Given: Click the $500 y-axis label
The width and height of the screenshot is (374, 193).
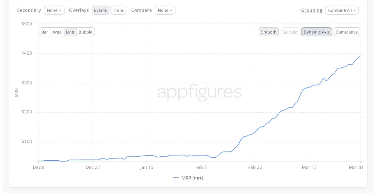Looking at the screenshot, I should (26, 24).
